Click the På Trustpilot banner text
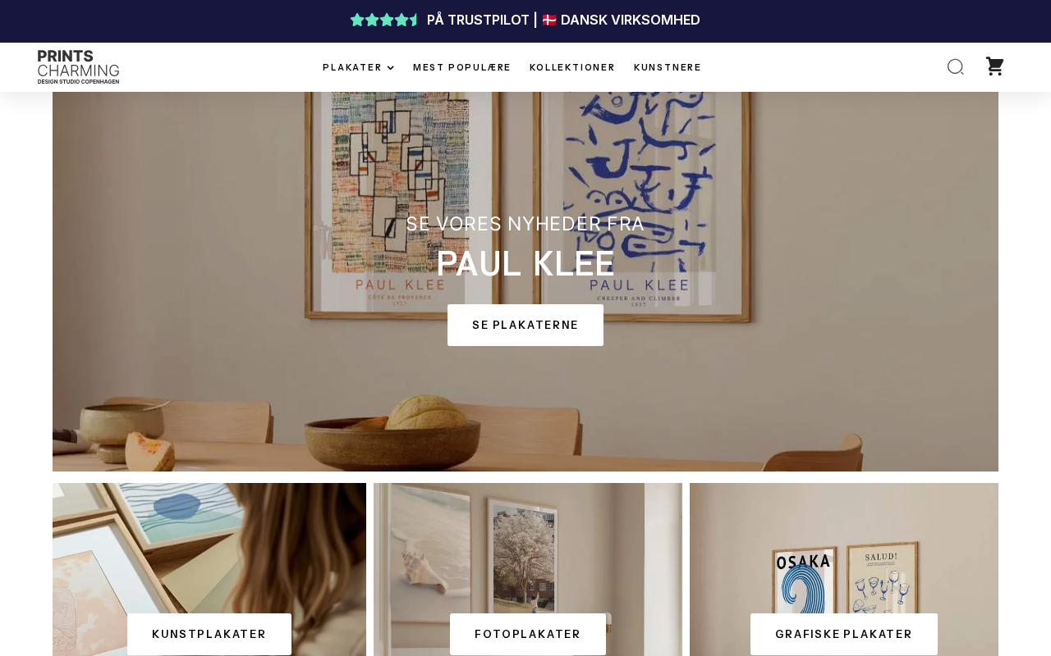 click(478, 20)
